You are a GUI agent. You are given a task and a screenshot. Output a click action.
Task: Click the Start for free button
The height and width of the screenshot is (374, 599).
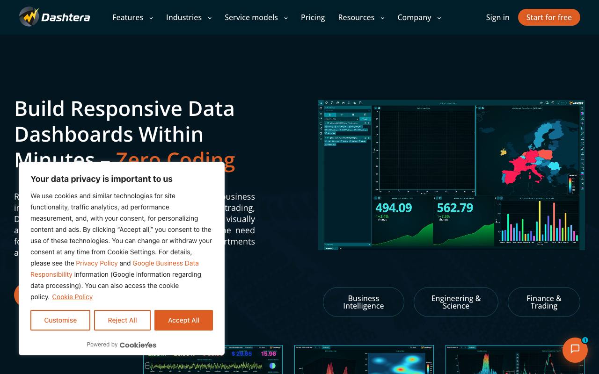[549, 17]
